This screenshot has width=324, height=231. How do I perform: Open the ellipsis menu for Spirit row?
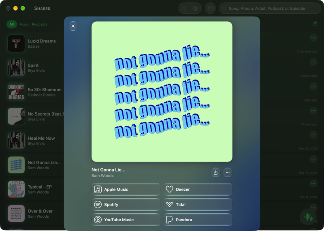[313, 62]
